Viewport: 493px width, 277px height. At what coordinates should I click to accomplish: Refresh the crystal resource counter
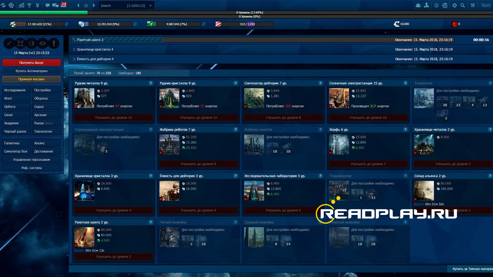135,24
